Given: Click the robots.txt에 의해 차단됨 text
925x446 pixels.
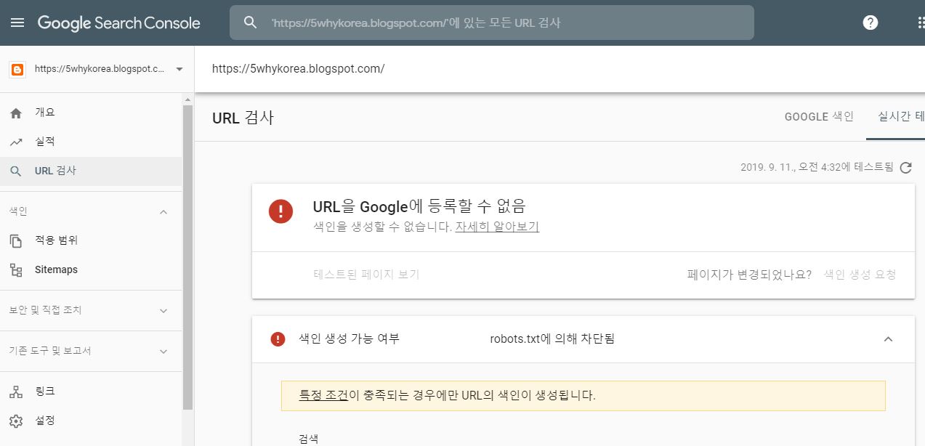Looking at the screenshot, I should tap(552, 338).
